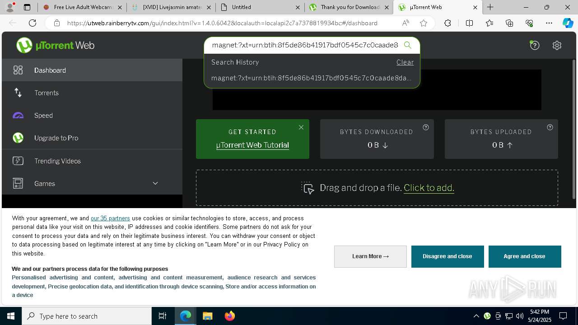
Task: Open Speed section in sidebar
Action: click(x=92, y=115)
